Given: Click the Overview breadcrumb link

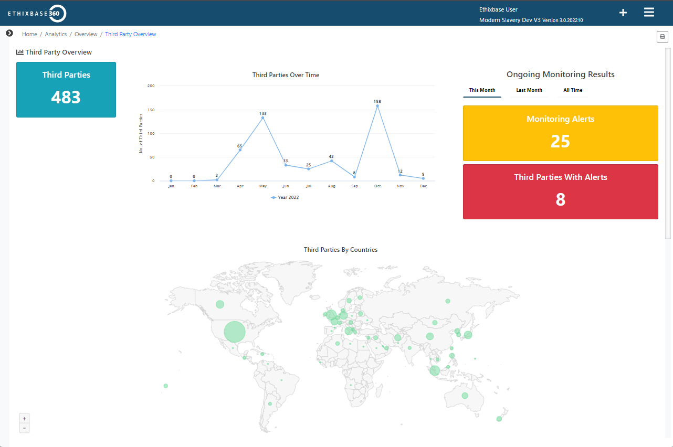Looking at the screenshot, I should coord(86,34).
